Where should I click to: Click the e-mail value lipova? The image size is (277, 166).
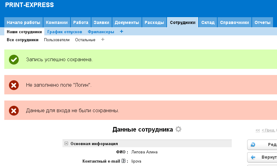click(136, 161)
